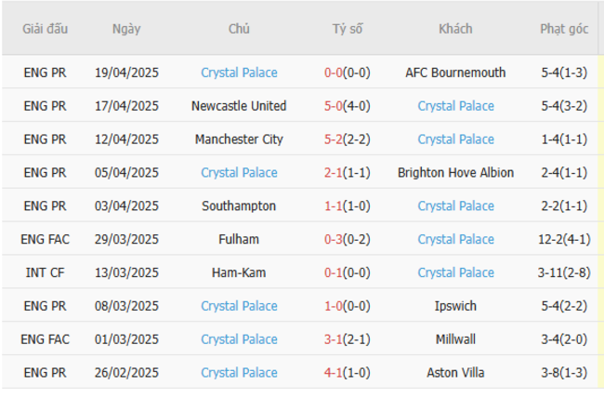Click the "Giải đấu" column header
Viewport: 604px width, 398px height.
click(46, 29)
